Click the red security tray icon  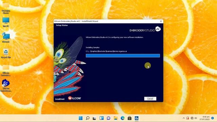(188, 118)
